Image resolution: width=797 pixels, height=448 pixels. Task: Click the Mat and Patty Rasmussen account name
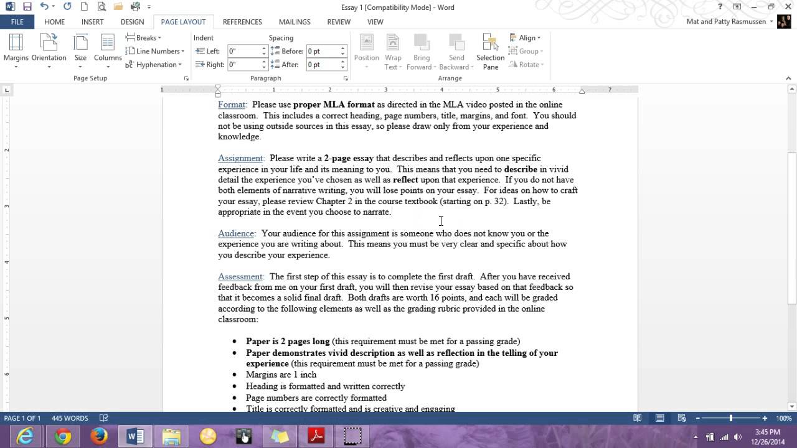click(x=726, y=22)
